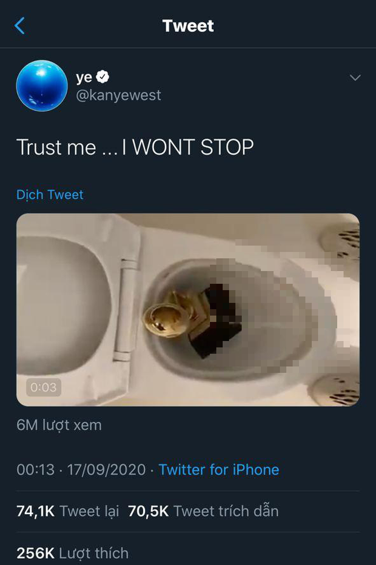The height and width of the screenshot is (565, 376).
Task: Open the ye display name
Action: click(84, 77)
